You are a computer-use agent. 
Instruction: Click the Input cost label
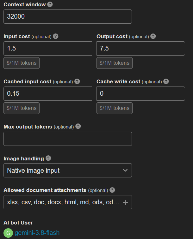(17, 36)
